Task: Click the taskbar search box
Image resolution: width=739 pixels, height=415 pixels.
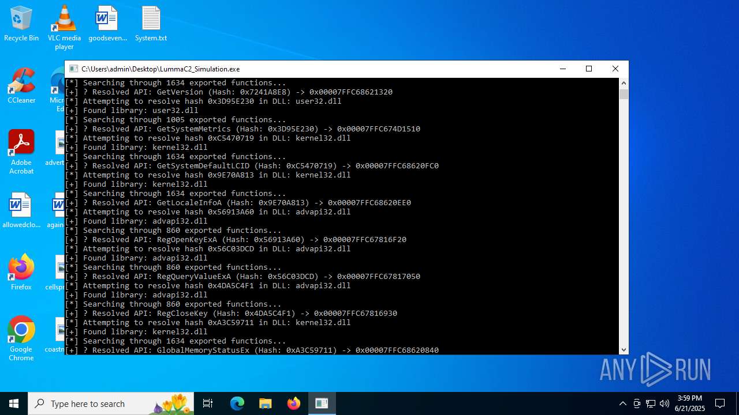Action: point(111,403)
